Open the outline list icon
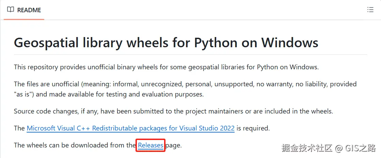381x158 pixels. click(x=370, y=10)
